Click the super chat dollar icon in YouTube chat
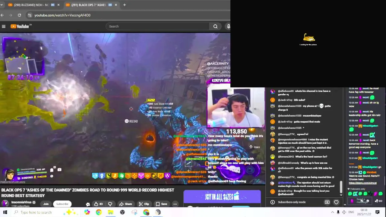The image size is (386, 217). coord(327,202)
